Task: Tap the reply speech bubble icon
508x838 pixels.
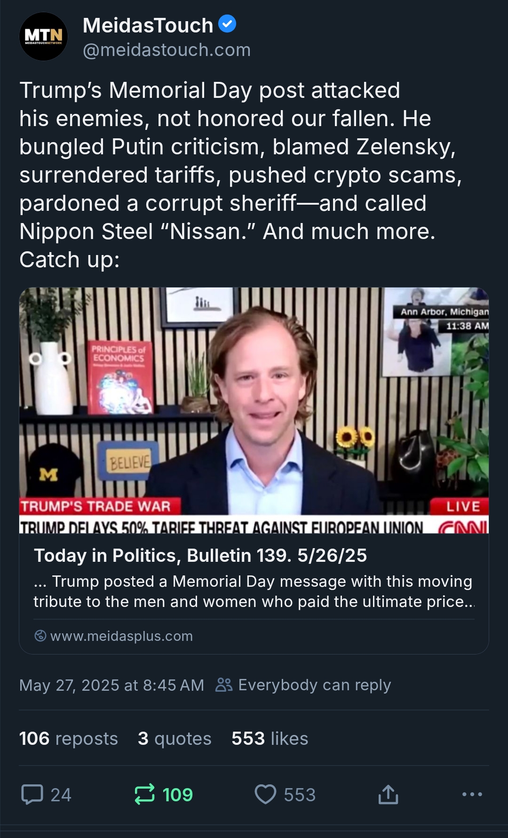Action: click(32, 794)
